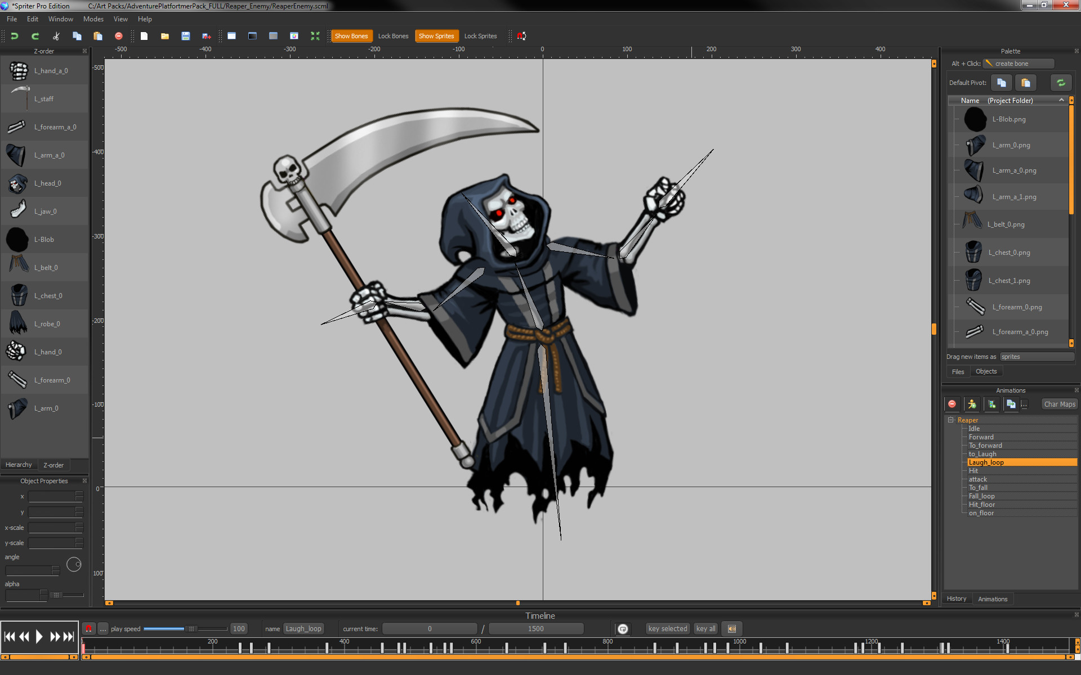Viewport: 1081px width, 675px height.
Task: Enable Lock Bones
Action: pyautogui.click(x=392, y=35)
